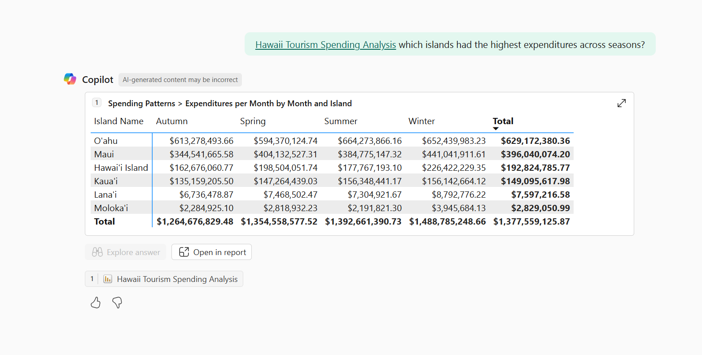The width and height of the screenshot is (702, 355).
Task: Give a thumbs down to the answer
Action: 117,303
